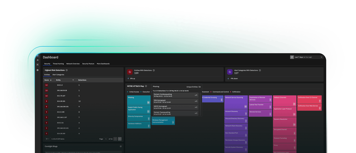Click the page number input field
This screenshot has height=153, width=356.
[106, 139]
